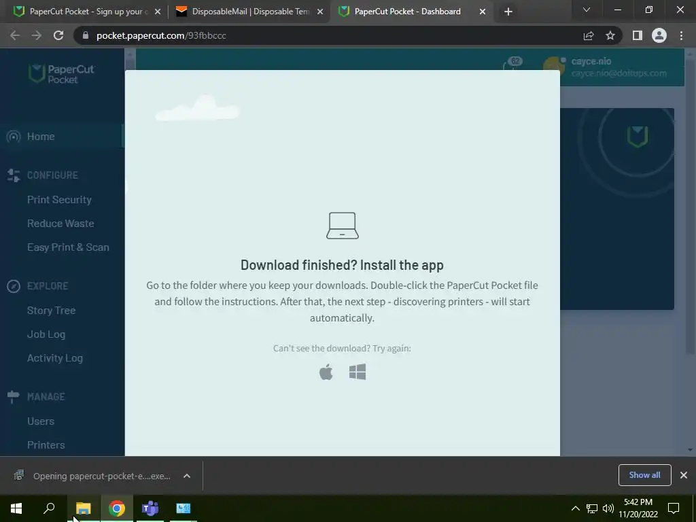
Task: Open Story Tree page
Action: tap(51, 310)
